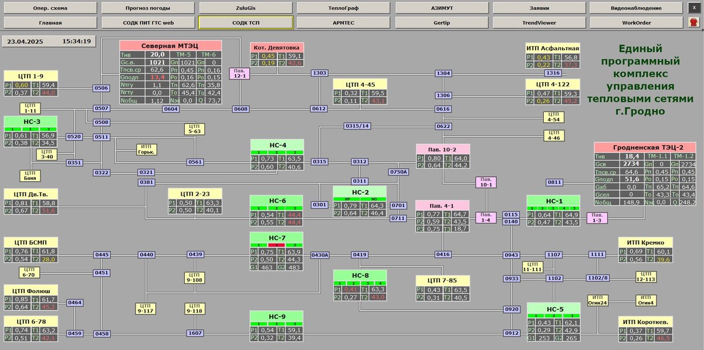
Task: Launch the TrendViewer button
Action: coord(539,22)
